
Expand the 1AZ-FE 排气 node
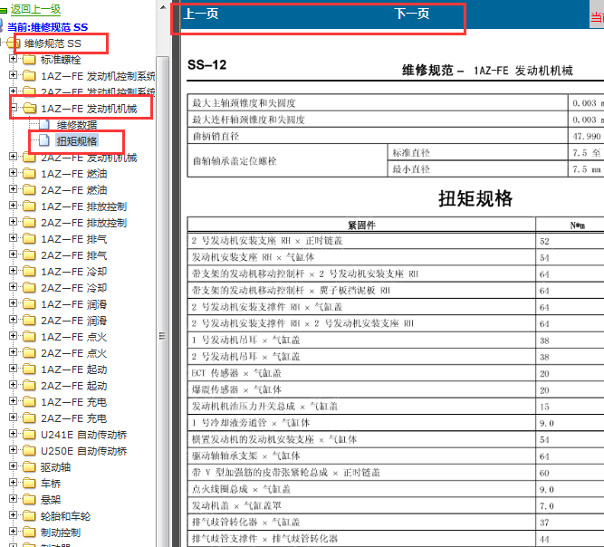[13, 237]
